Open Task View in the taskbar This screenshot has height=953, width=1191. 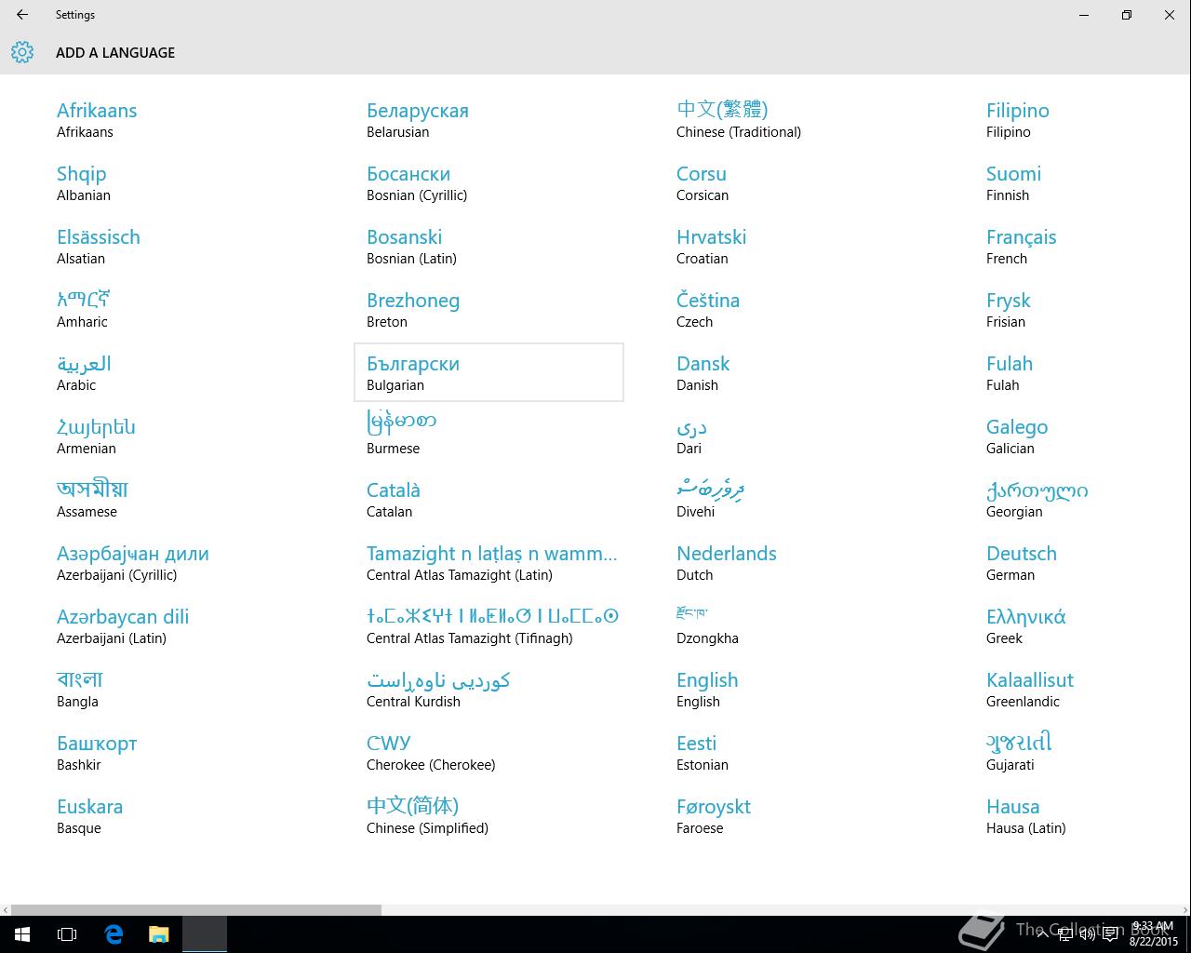[67, 934]
